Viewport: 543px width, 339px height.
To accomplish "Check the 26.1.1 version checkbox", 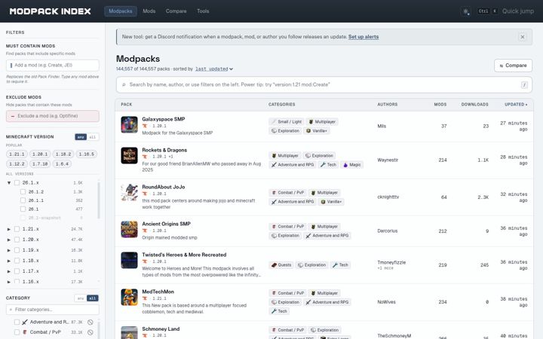I will click(23, 200).
